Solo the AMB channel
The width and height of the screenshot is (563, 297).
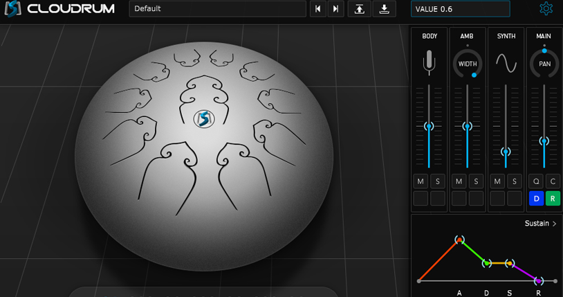476,181
